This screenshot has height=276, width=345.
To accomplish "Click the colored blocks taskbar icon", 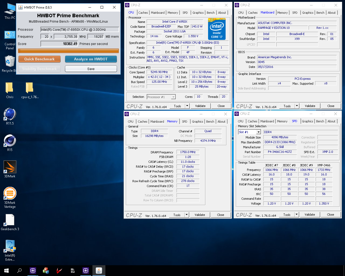I will [46, 270].
